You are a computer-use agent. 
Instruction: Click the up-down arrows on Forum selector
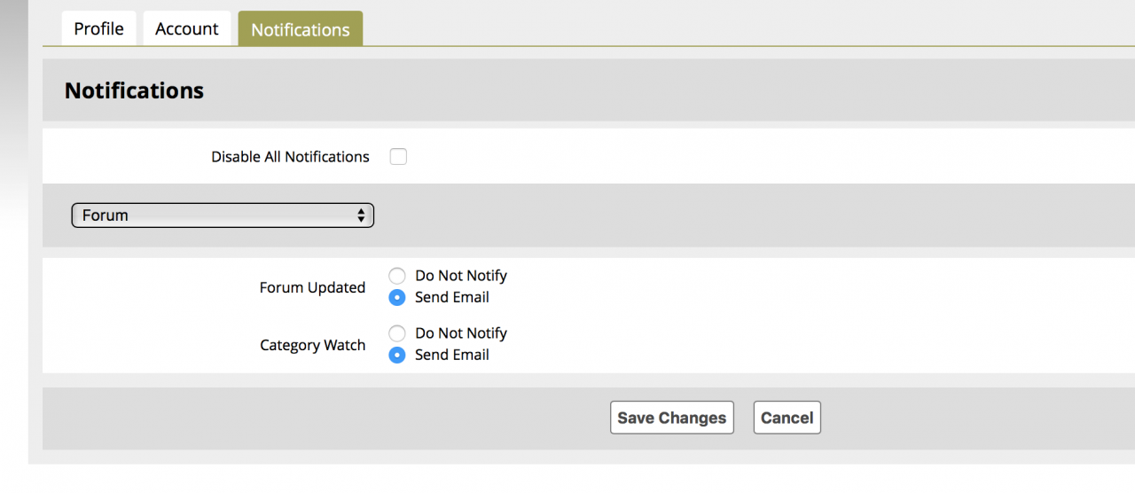(x=361, y=215)
